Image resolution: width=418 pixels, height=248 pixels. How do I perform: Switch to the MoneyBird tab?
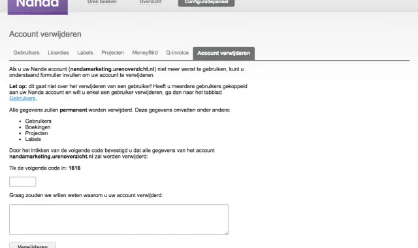pos(145,53)
